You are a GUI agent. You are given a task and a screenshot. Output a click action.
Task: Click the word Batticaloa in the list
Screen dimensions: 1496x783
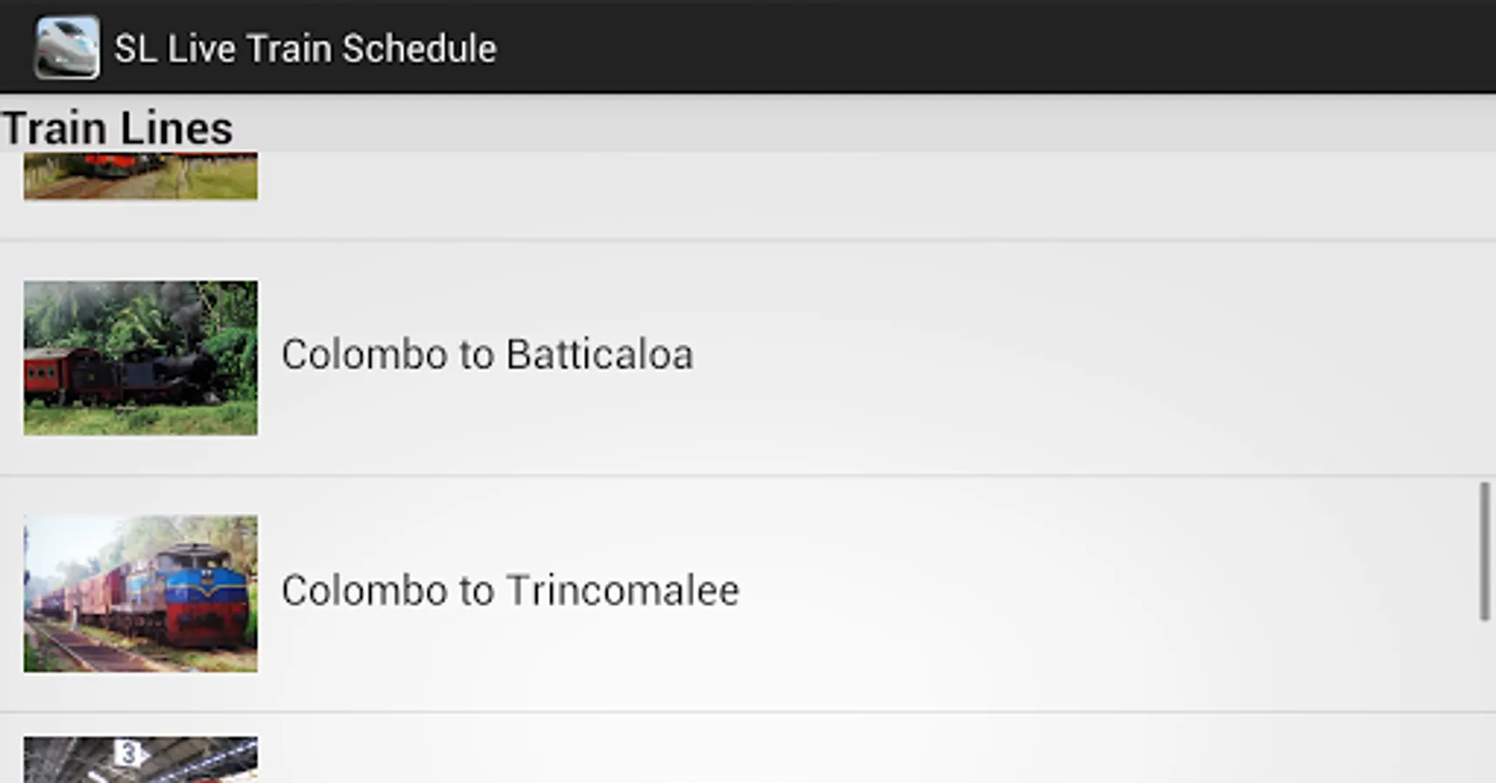600,355
